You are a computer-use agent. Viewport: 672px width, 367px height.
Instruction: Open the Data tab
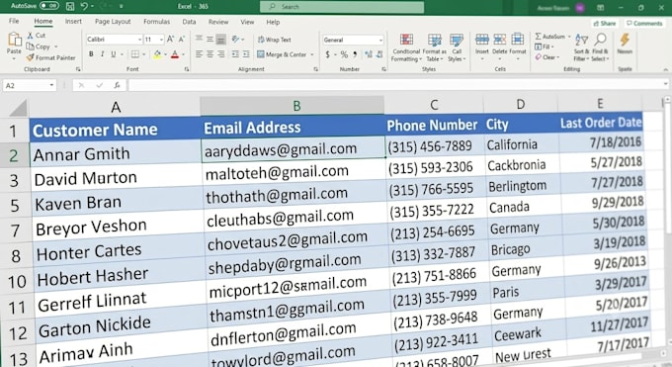[x=189, y=21]
